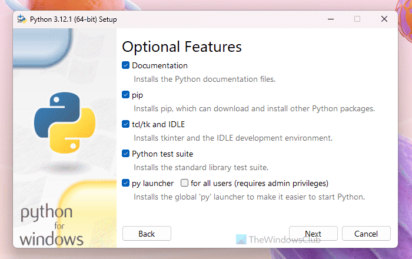Minimize the Python Setup window
The width and height of the screenshot is (412, 259).
pyautogui.click(x=330, y=19)
